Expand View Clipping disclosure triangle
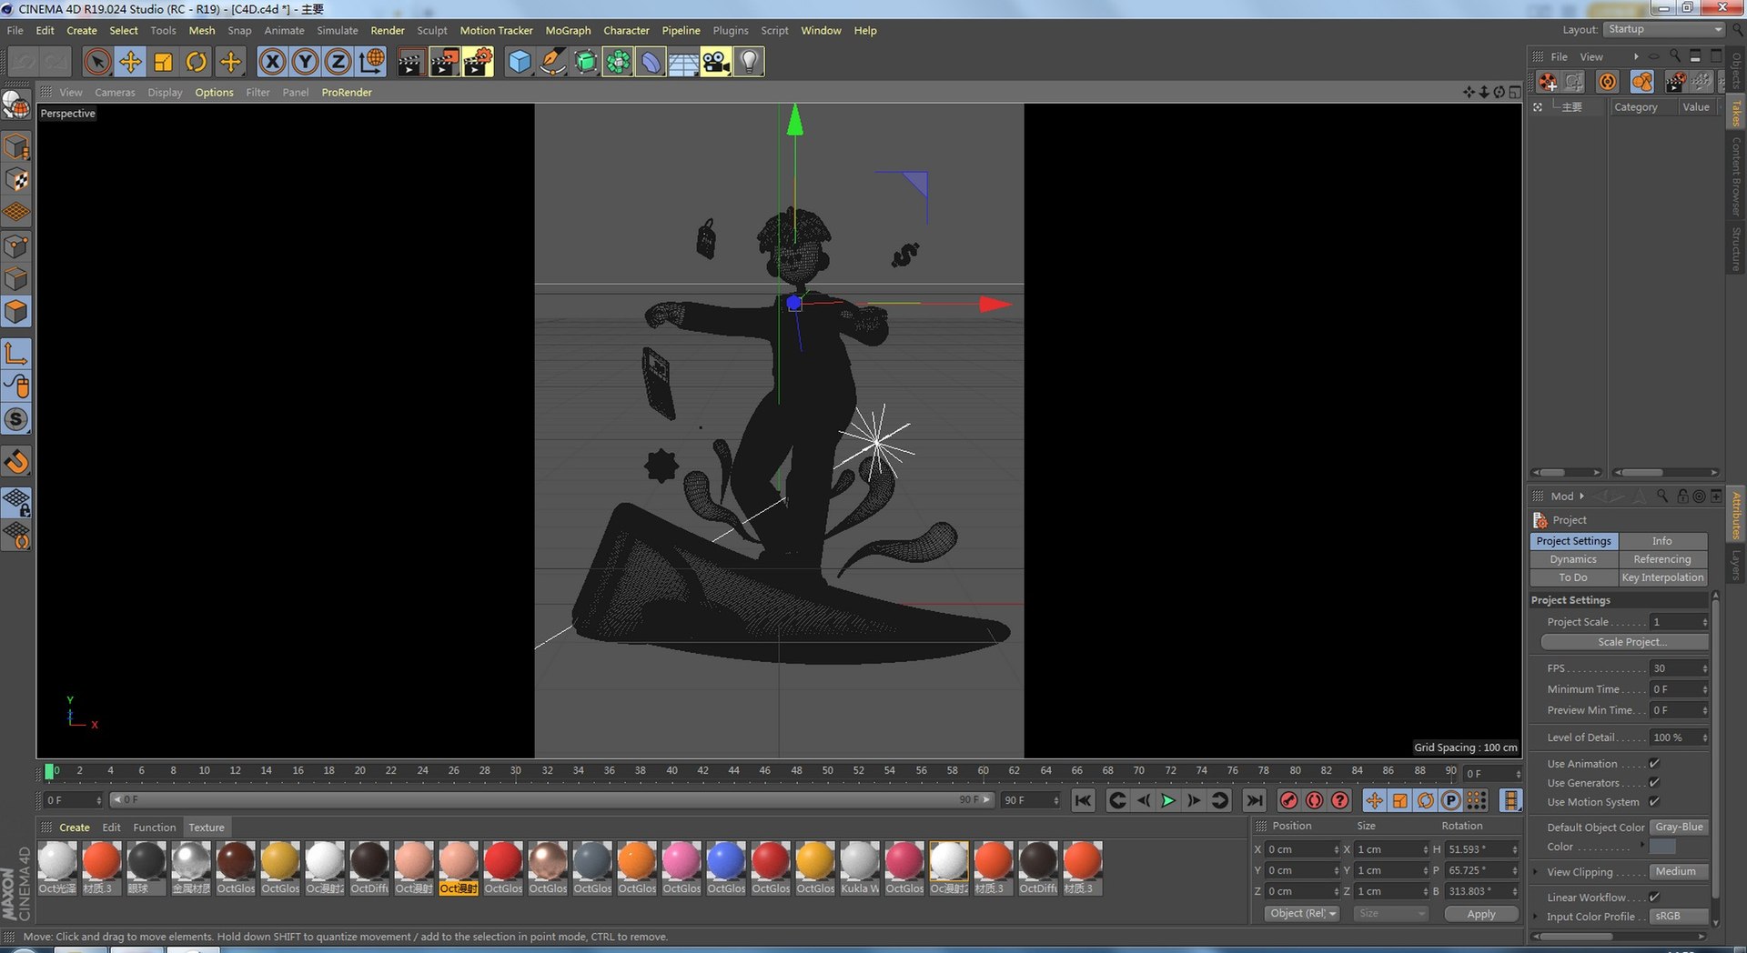1747x953 pixels. pyautogui.click(x=1536, y=872)
